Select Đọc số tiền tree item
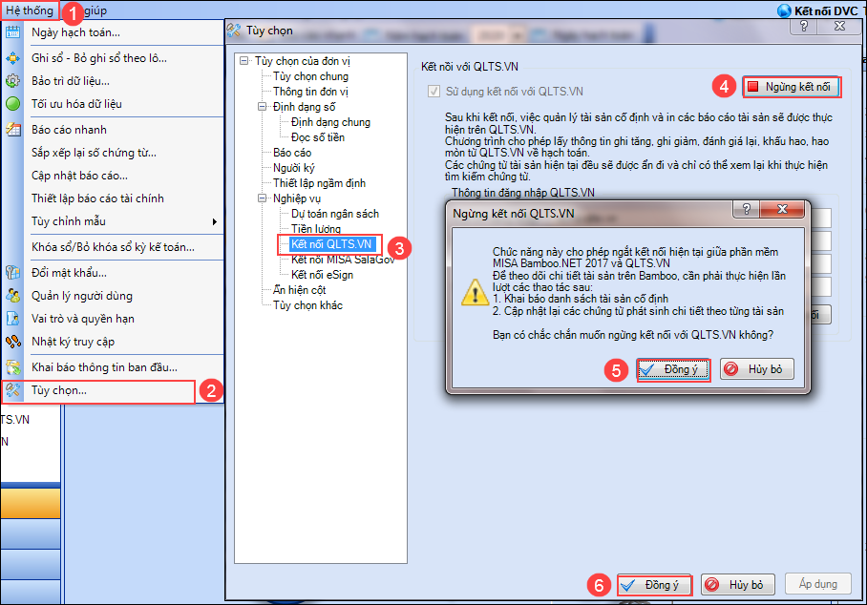867x605 pixels. tap(318, 137)
